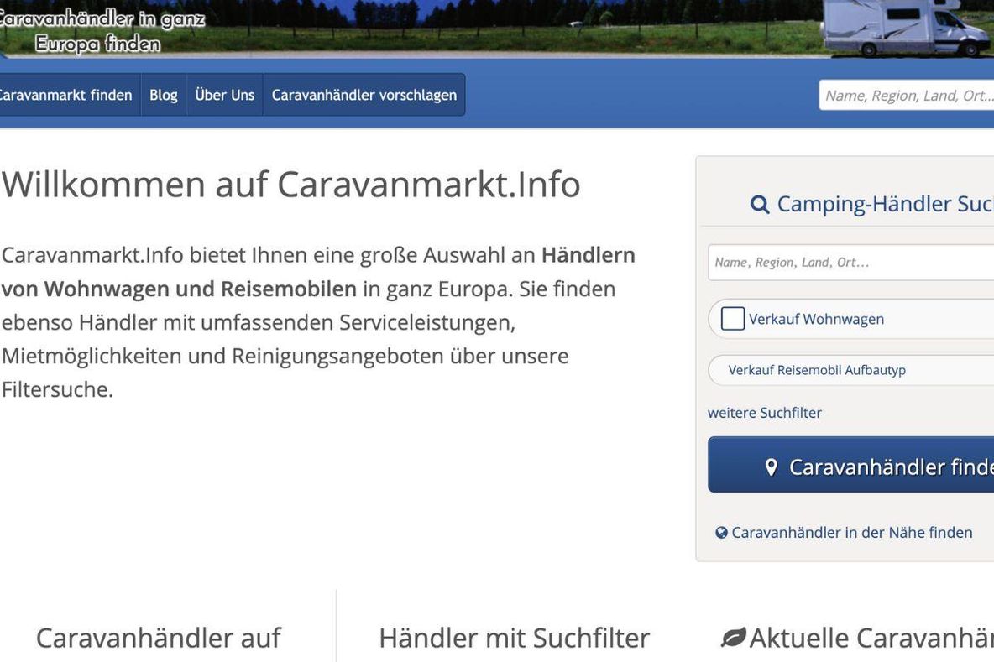
Task: Select Caravanhändler vorschlagen in the navigation
Action: tap(364, 95)
